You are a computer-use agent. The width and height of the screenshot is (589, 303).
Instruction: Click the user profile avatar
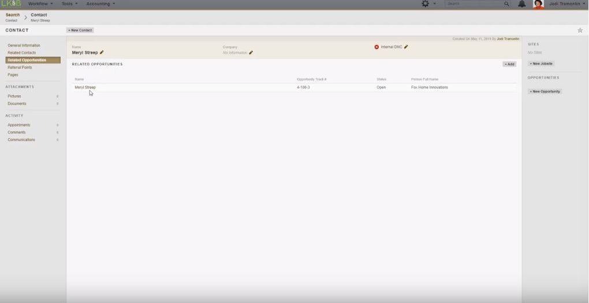tap(538, 4)
